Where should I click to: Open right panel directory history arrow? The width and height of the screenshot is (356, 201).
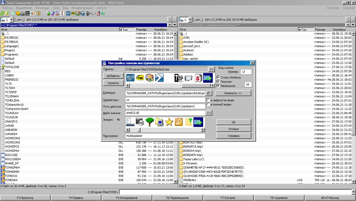(353, 25)
